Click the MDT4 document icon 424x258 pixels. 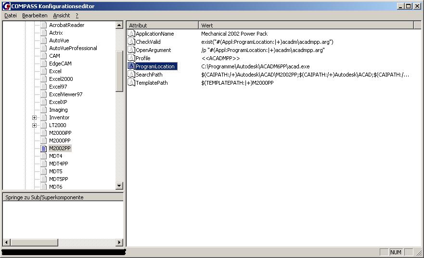44,156
